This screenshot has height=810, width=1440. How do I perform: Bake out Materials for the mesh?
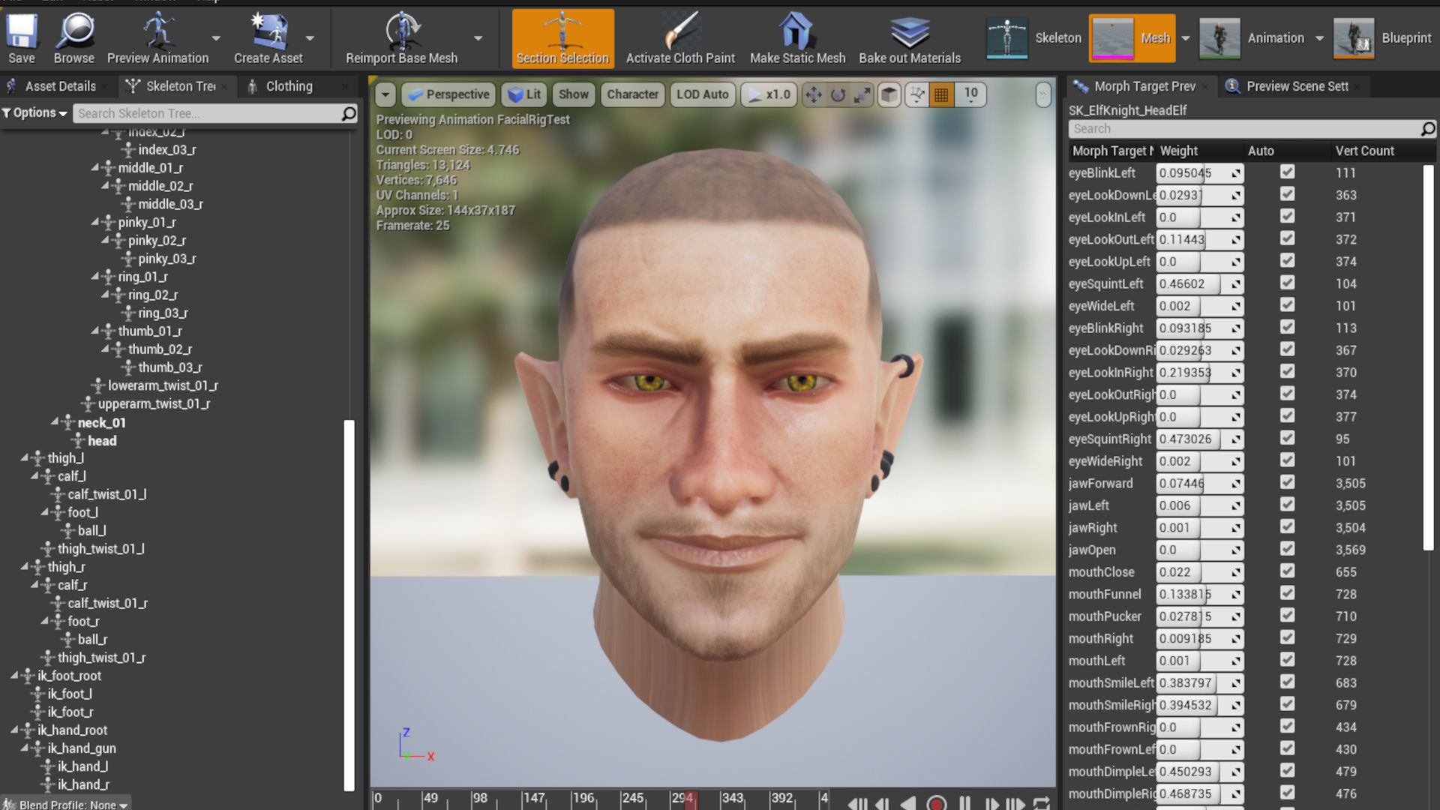tap(910, 37)
